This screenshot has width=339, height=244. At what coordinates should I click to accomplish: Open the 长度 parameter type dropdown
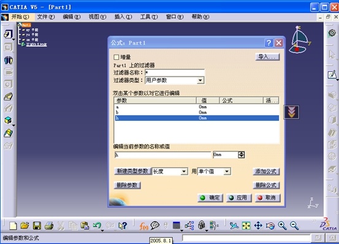(184, 172)
